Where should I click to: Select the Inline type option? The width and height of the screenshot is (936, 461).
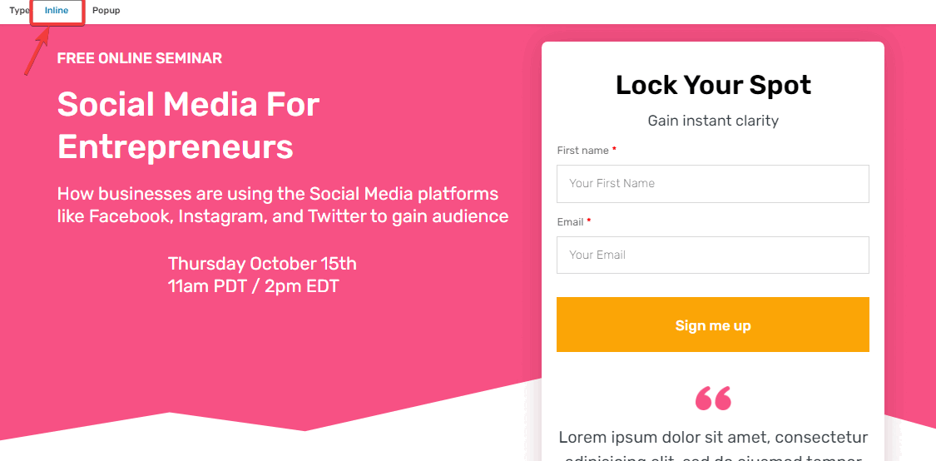coord(57,11)
